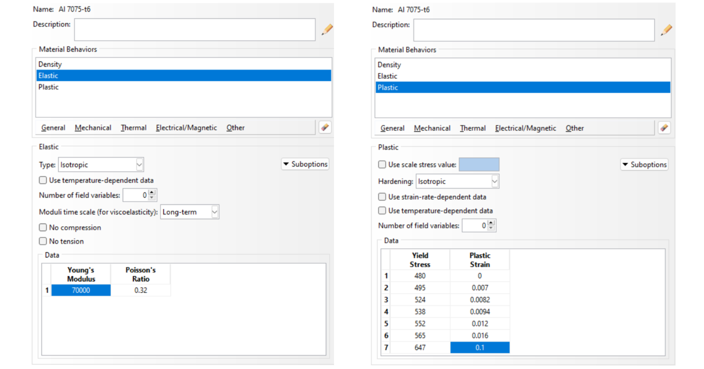The image size is (704, 369).
Task: Click delete behavior eraser icon in right panel
Action: click(x=664, y=128)
